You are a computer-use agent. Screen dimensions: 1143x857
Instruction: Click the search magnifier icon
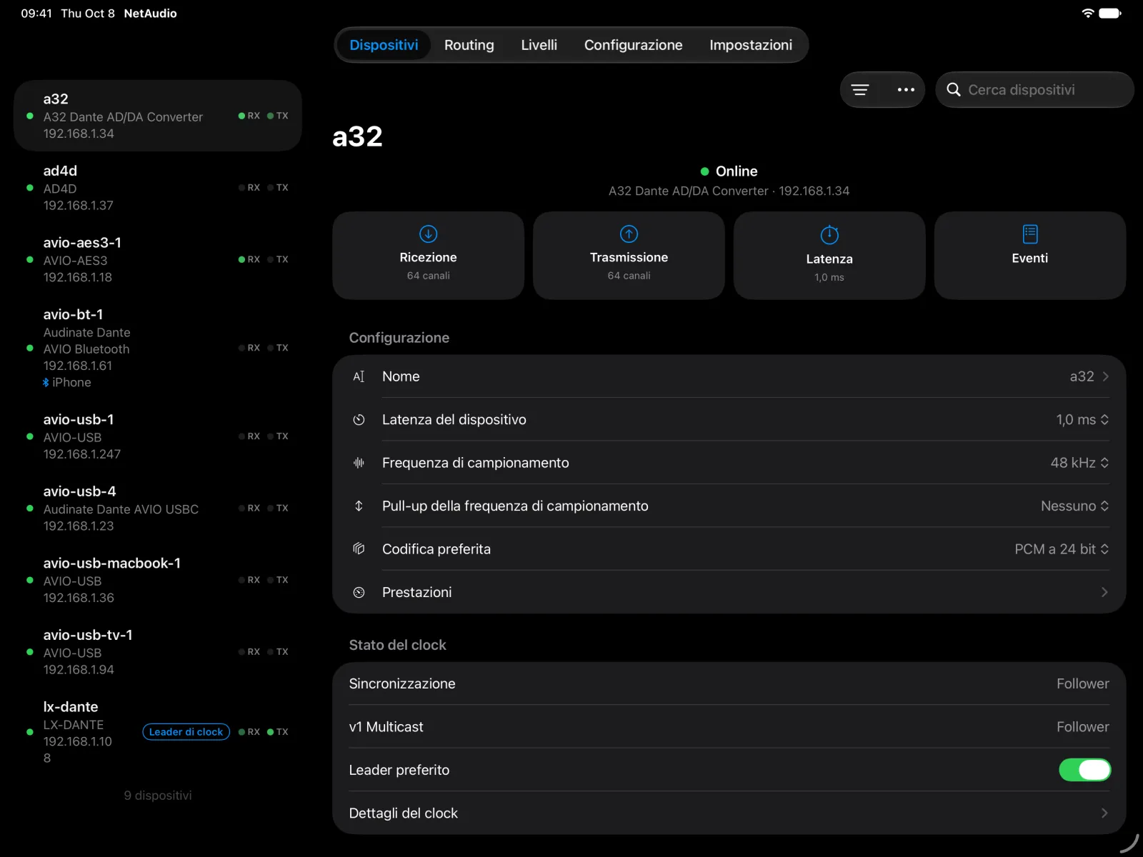point(954,90)
